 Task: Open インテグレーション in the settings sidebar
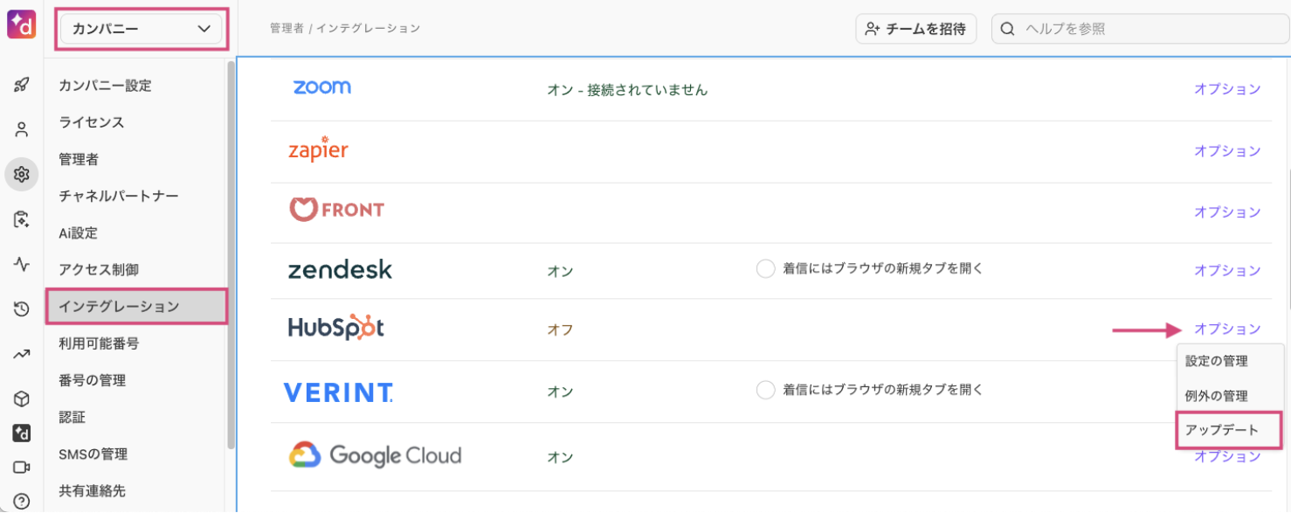(136, 307)
